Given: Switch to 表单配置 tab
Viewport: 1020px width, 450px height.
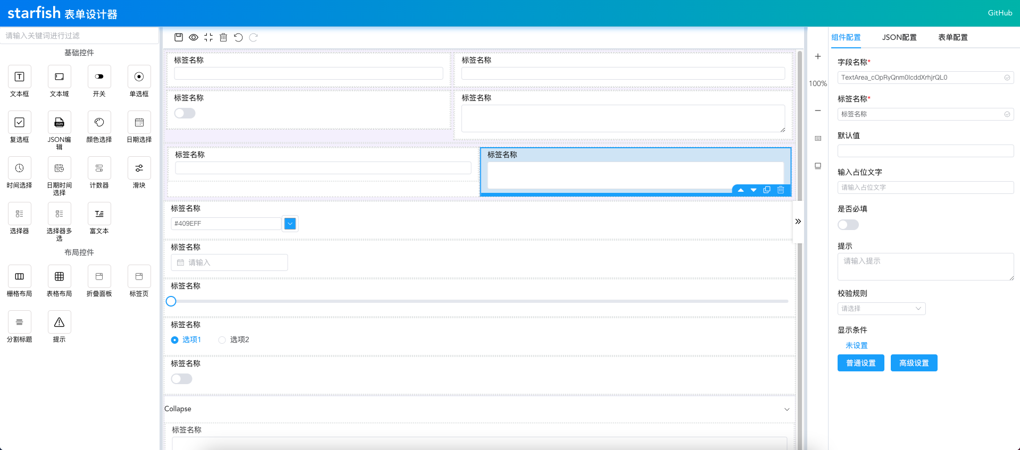Looking at the screenshot, I should point(952,37).
